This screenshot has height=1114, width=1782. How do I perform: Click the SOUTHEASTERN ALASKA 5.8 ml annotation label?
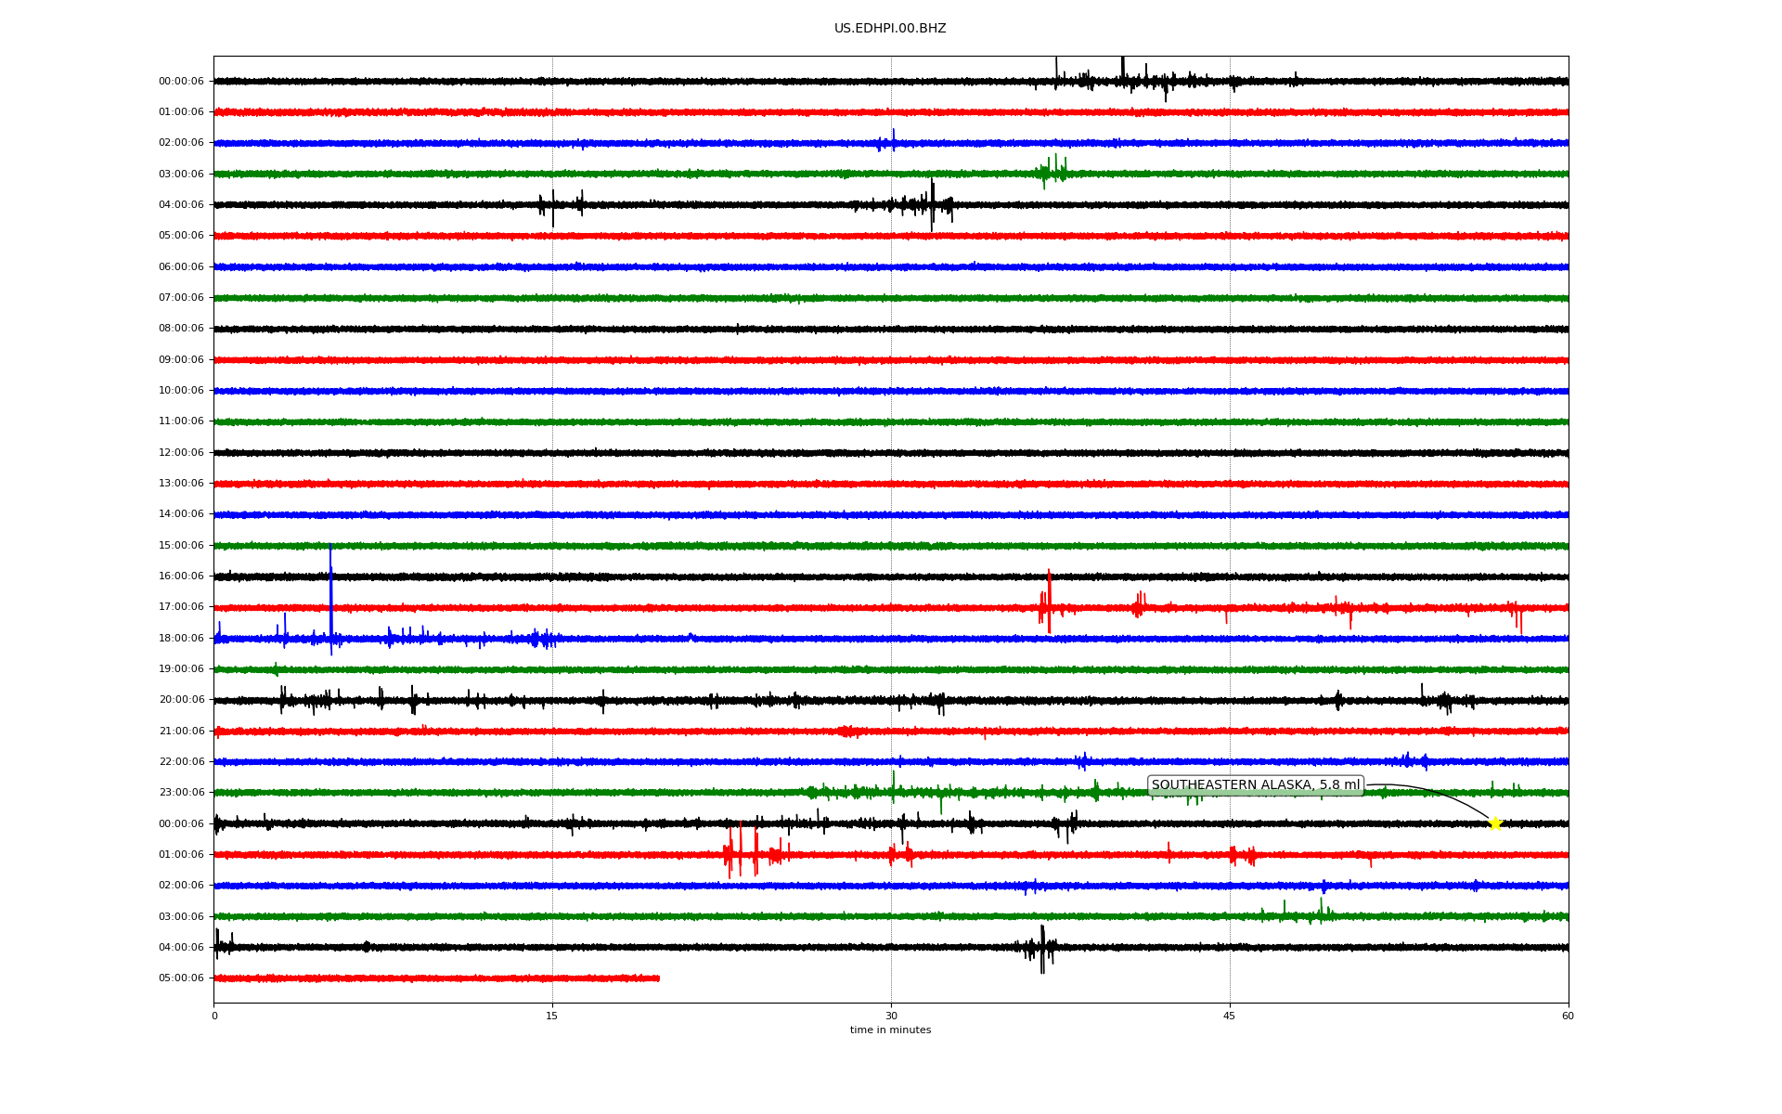click(x=1255, y=785)
